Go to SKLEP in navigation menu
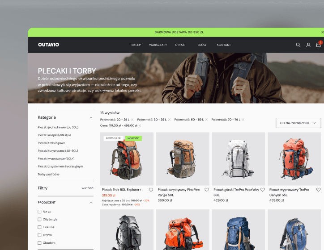 (x=136, y=45)
